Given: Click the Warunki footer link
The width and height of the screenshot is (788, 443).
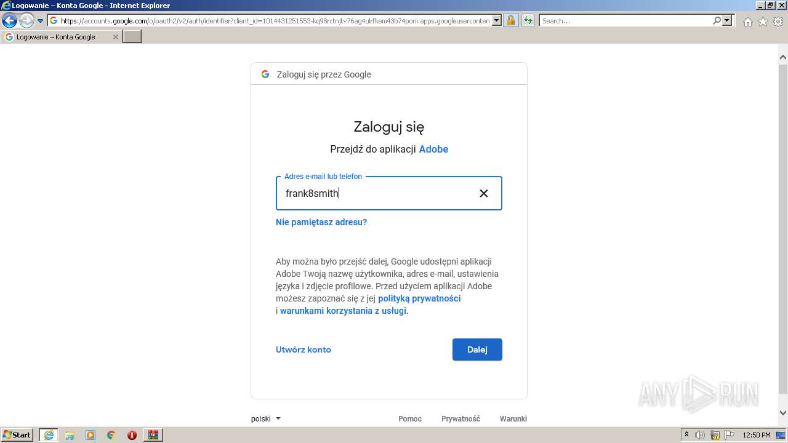Looking at the screenshot, I should click(513, 418).
